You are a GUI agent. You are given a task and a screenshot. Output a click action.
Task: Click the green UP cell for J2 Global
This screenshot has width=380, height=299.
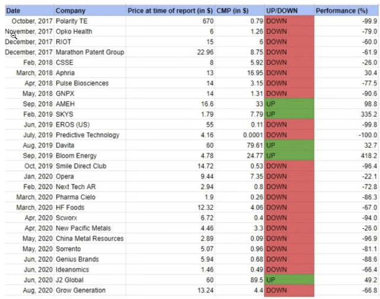click(x=289, y=280)
